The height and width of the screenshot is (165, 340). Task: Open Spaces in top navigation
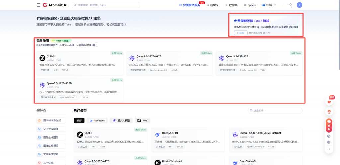click(x=250, y=5)
